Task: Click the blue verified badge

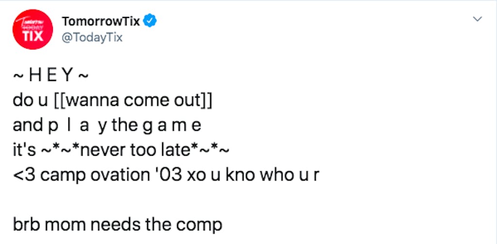Action: click(x=150, y=21)
